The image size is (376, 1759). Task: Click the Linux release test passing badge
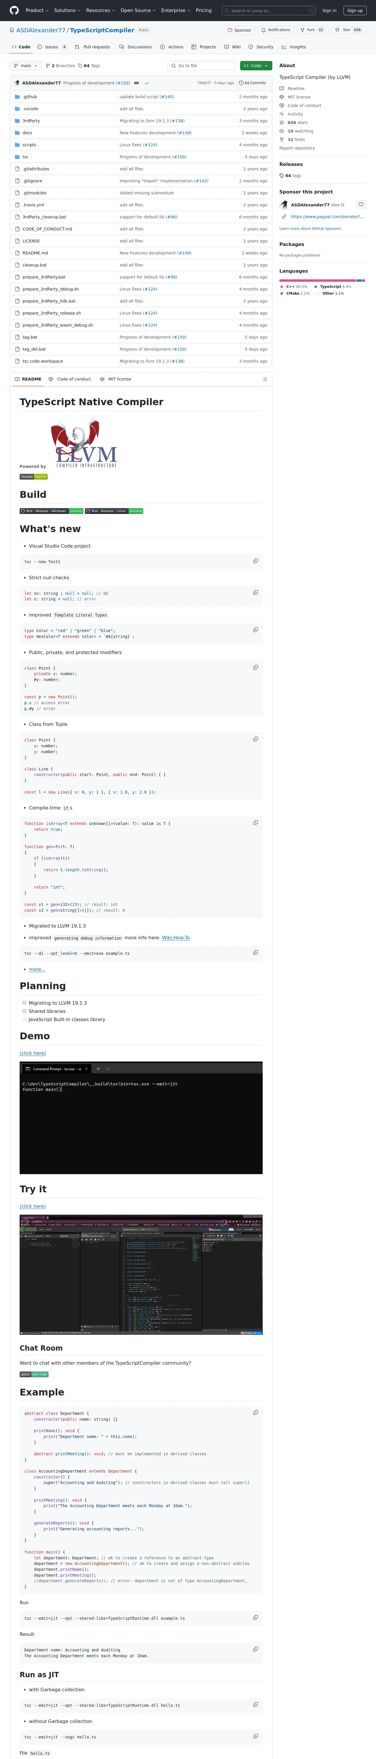coord(114,511)
